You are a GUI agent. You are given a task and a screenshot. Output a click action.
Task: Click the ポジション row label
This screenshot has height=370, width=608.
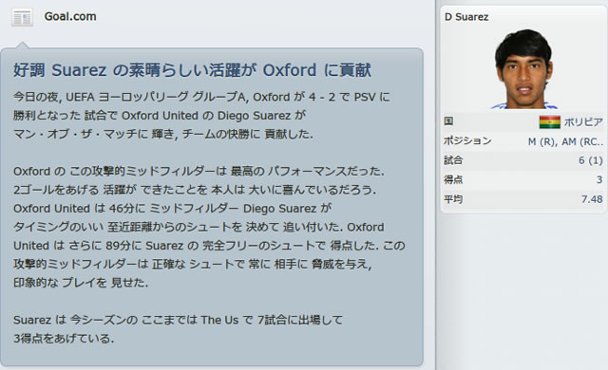467,140
